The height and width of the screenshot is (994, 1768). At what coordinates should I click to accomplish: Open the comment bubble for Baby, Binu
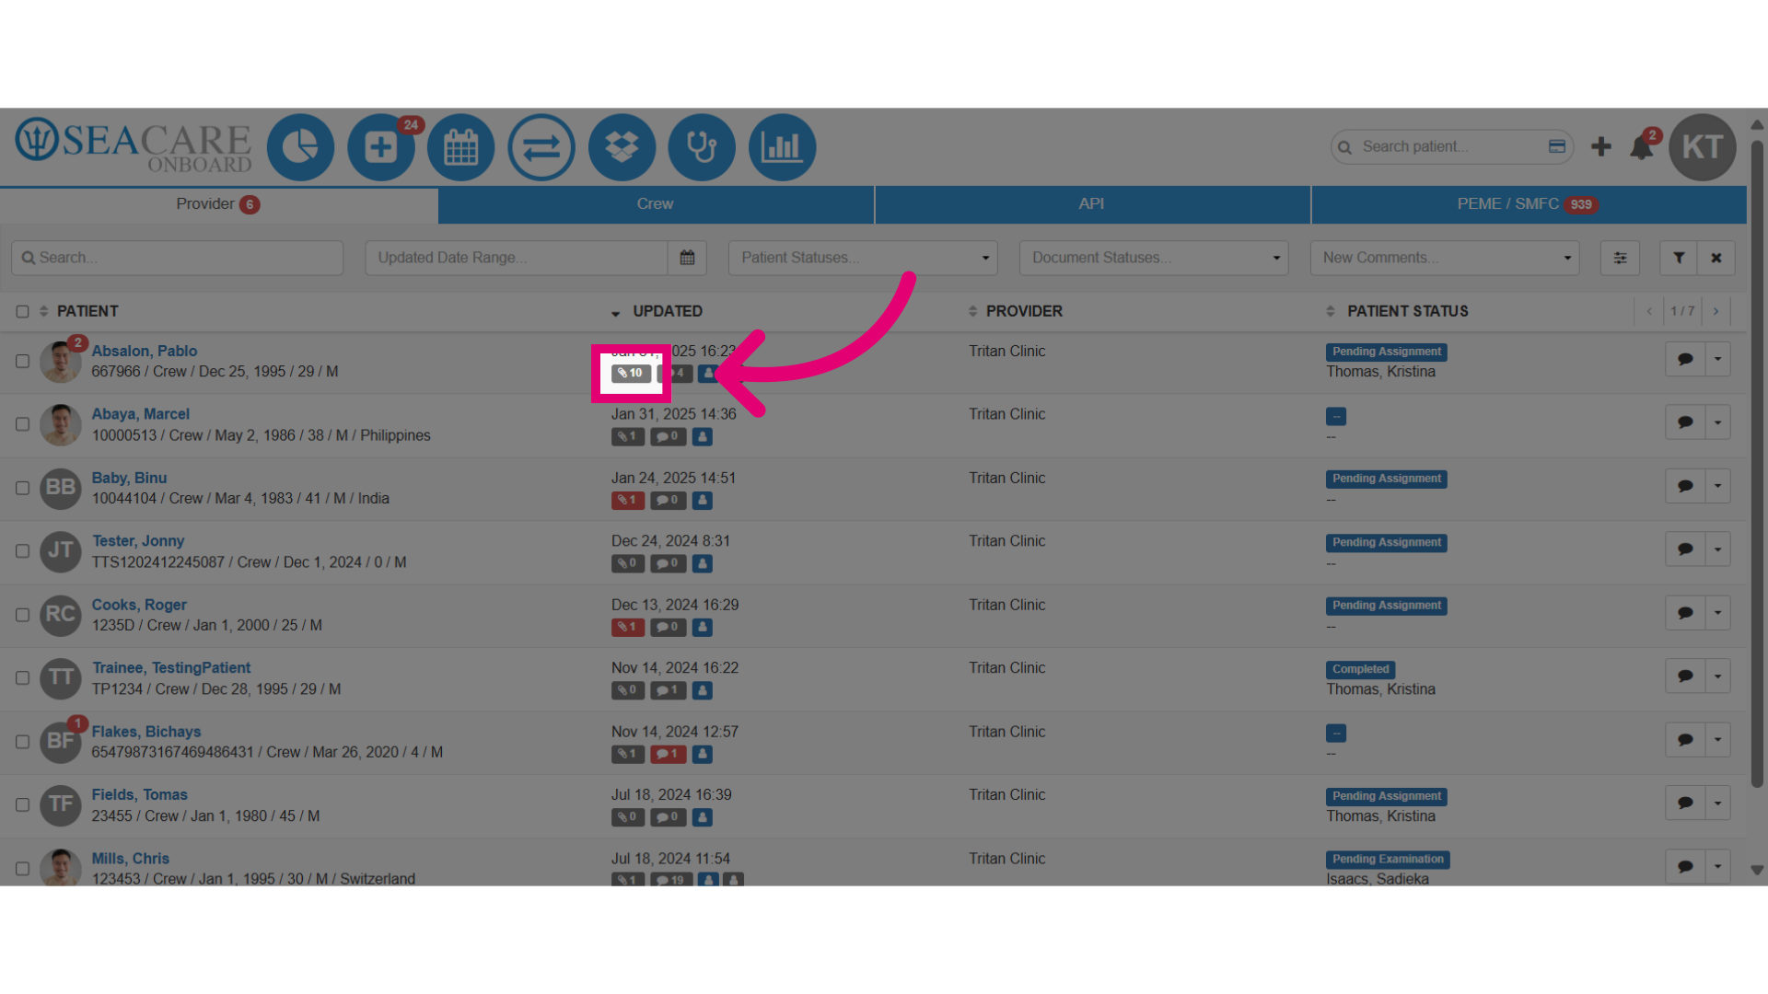click(1685, 486)
